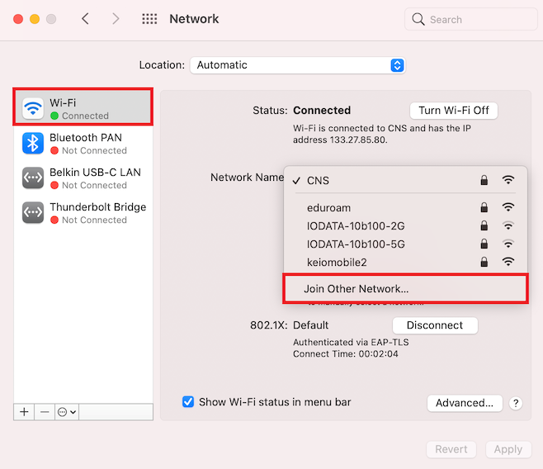Viewport: 543px width, 469px height.
Task: Click the 802.1X Disconnect button
Action: pos(435,325)
